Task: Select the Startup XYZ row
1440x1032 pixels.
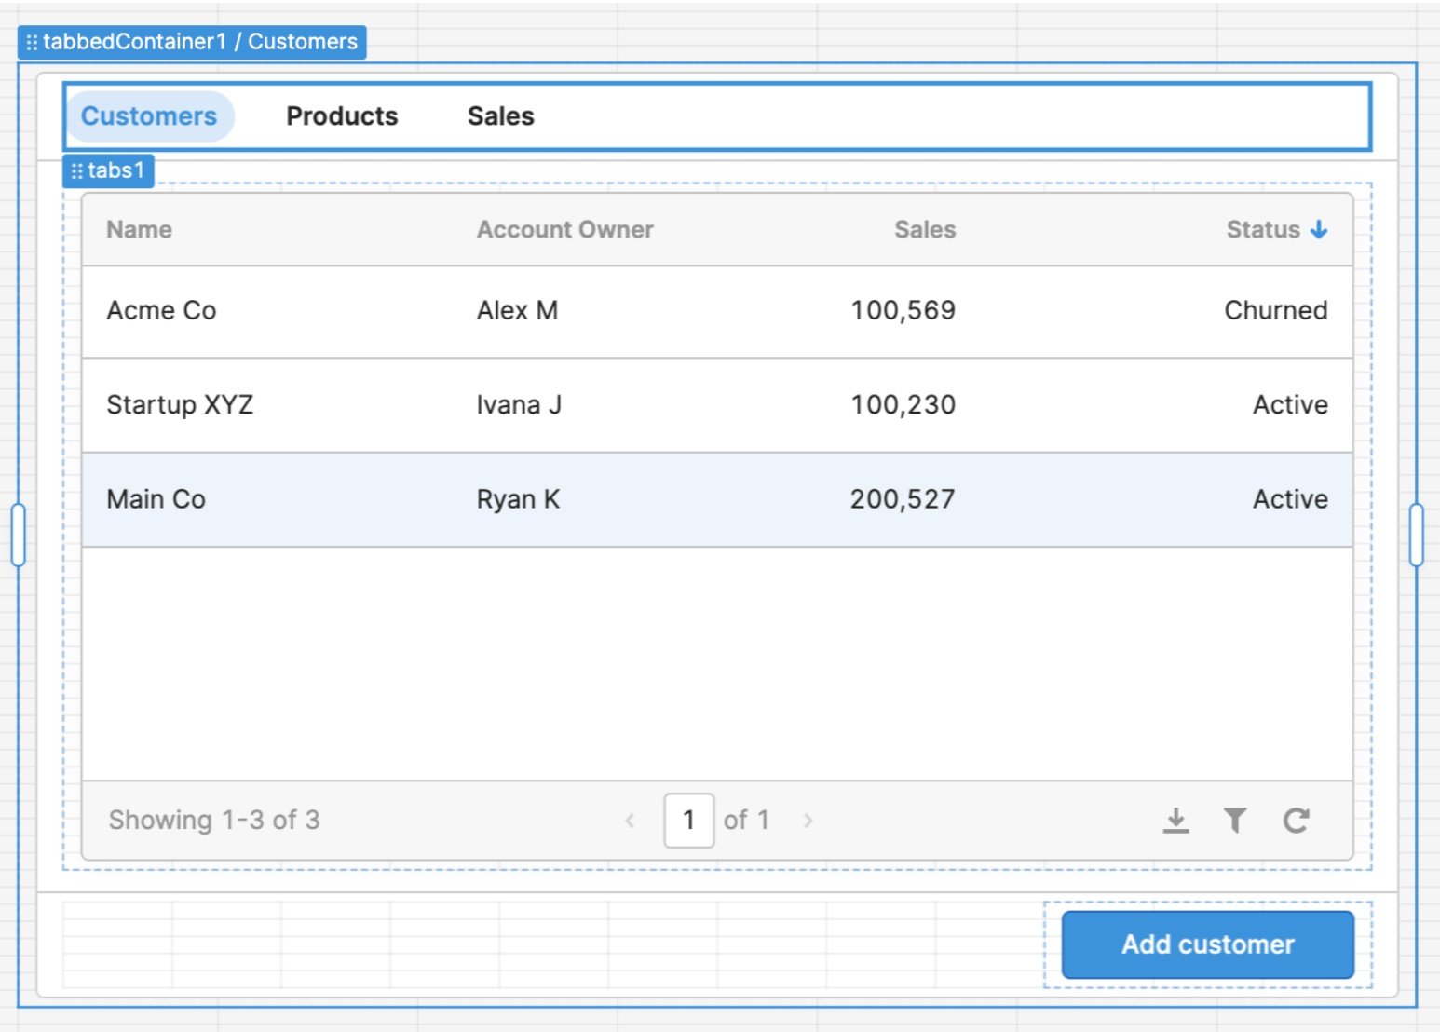Action: point(717,405)
